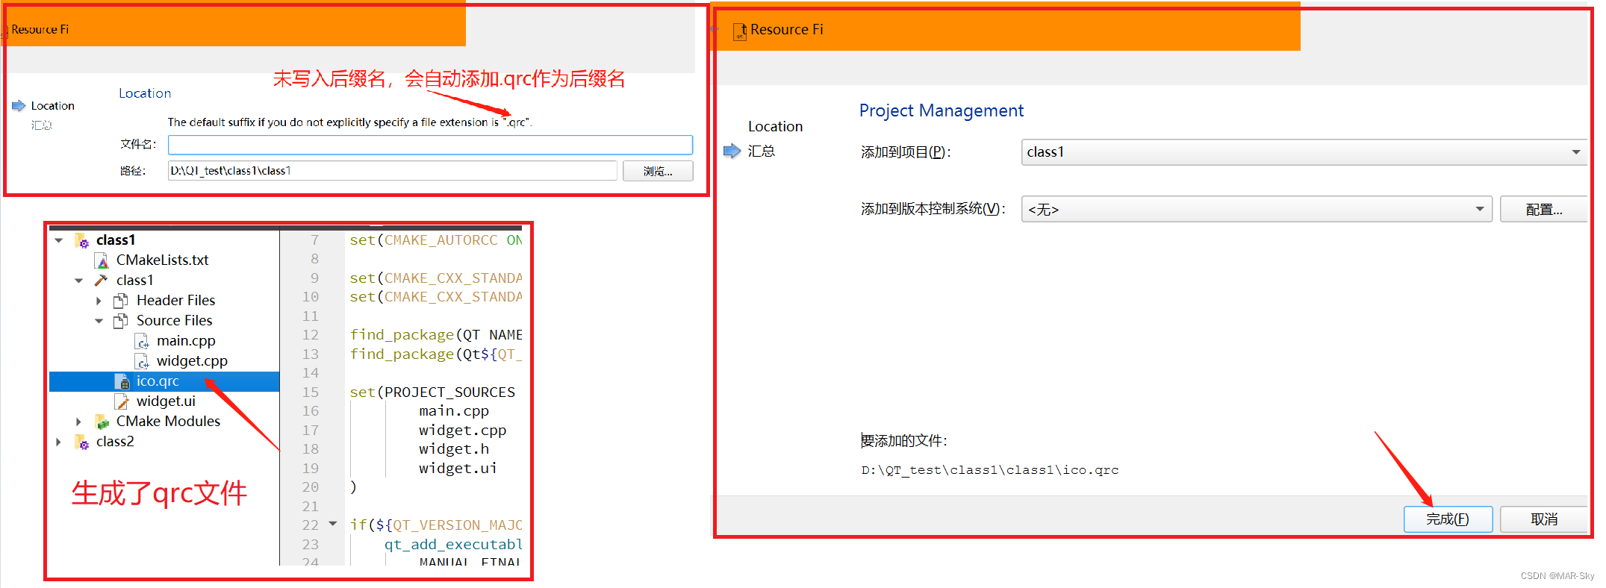Viewport: 1606px width, 588px height.
Task: Click the 文件名 file name input field
Action: [x=430, y=145]
